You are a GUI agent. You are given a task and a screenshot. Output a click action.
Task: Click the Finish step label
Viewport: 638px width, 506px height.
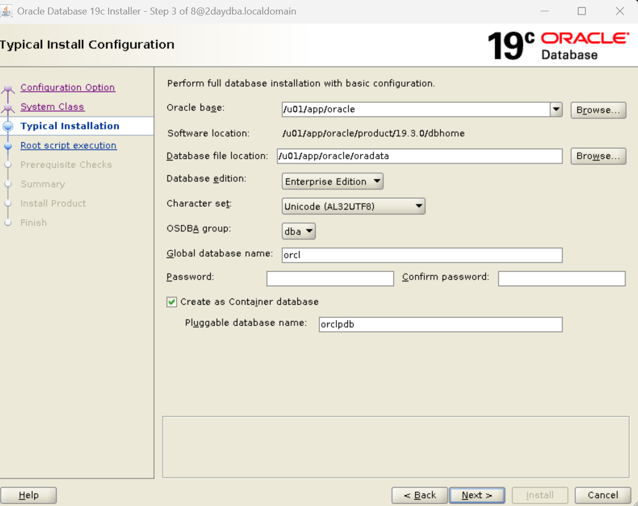coord(34,223)
